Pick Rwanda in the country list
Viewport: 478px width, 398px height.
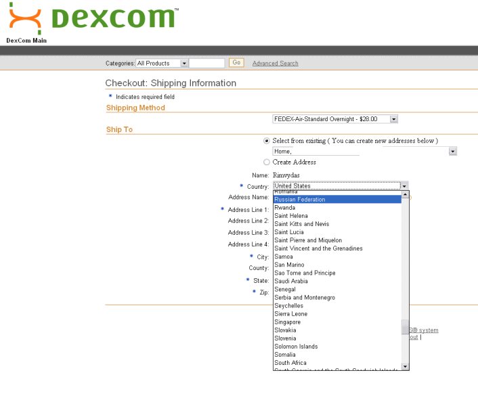coord(284,208)
